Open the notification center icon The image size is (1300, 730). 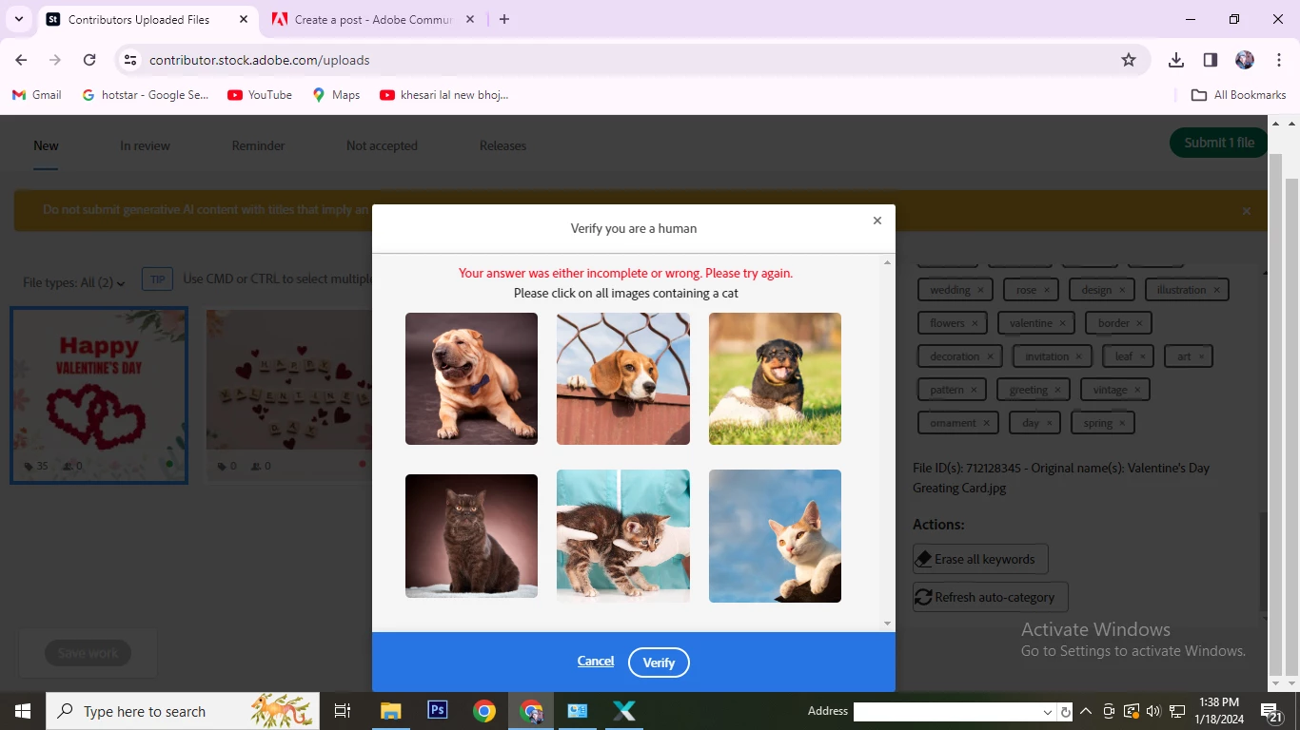pyautogui.click(x=1271, y=711)
